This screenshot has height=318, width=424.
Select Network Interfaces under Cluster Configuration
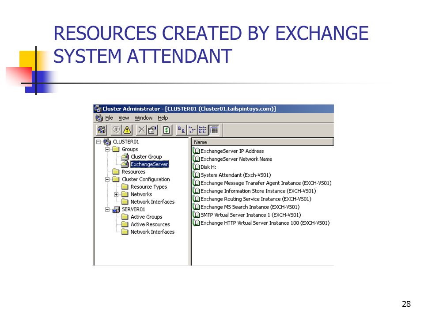pyautogui.click(x=152, y=202)
